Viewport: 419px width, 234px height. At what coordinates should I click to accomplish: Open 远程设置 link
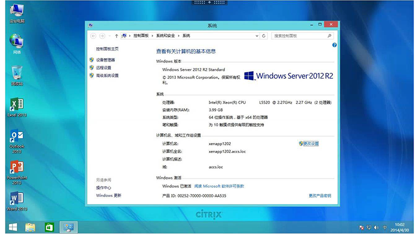click(x=103, y=67)
